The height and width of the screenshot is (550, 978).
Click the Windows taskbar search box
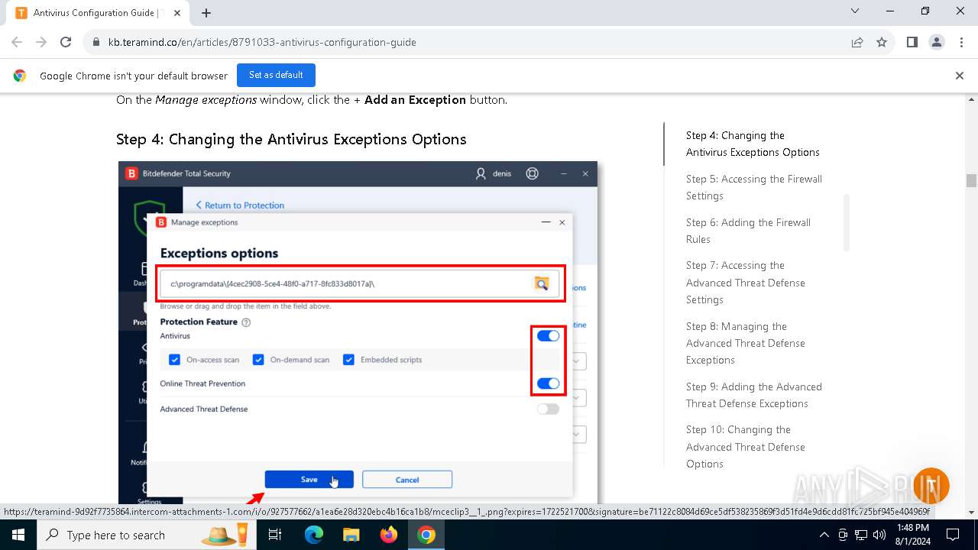(x=147, y=535)
